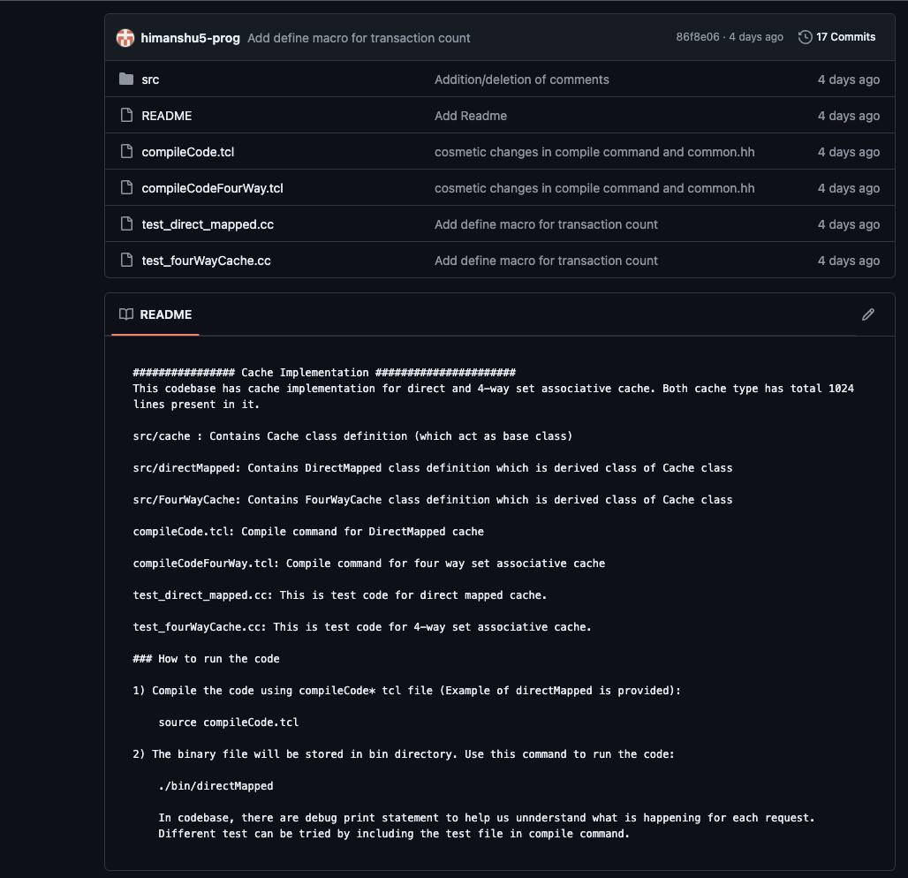Open the 'Add Readme' commit message
The height and width of the screenshot is (878, 908).
coord(471,116)
